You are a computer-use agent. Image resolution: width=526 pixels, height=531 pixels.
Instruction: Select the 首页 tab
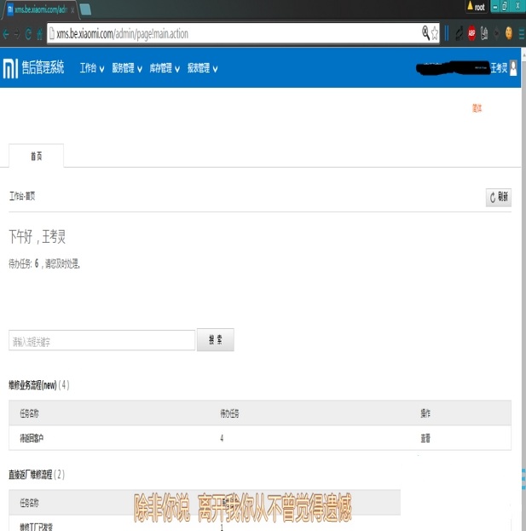click(x=37, y=156)
